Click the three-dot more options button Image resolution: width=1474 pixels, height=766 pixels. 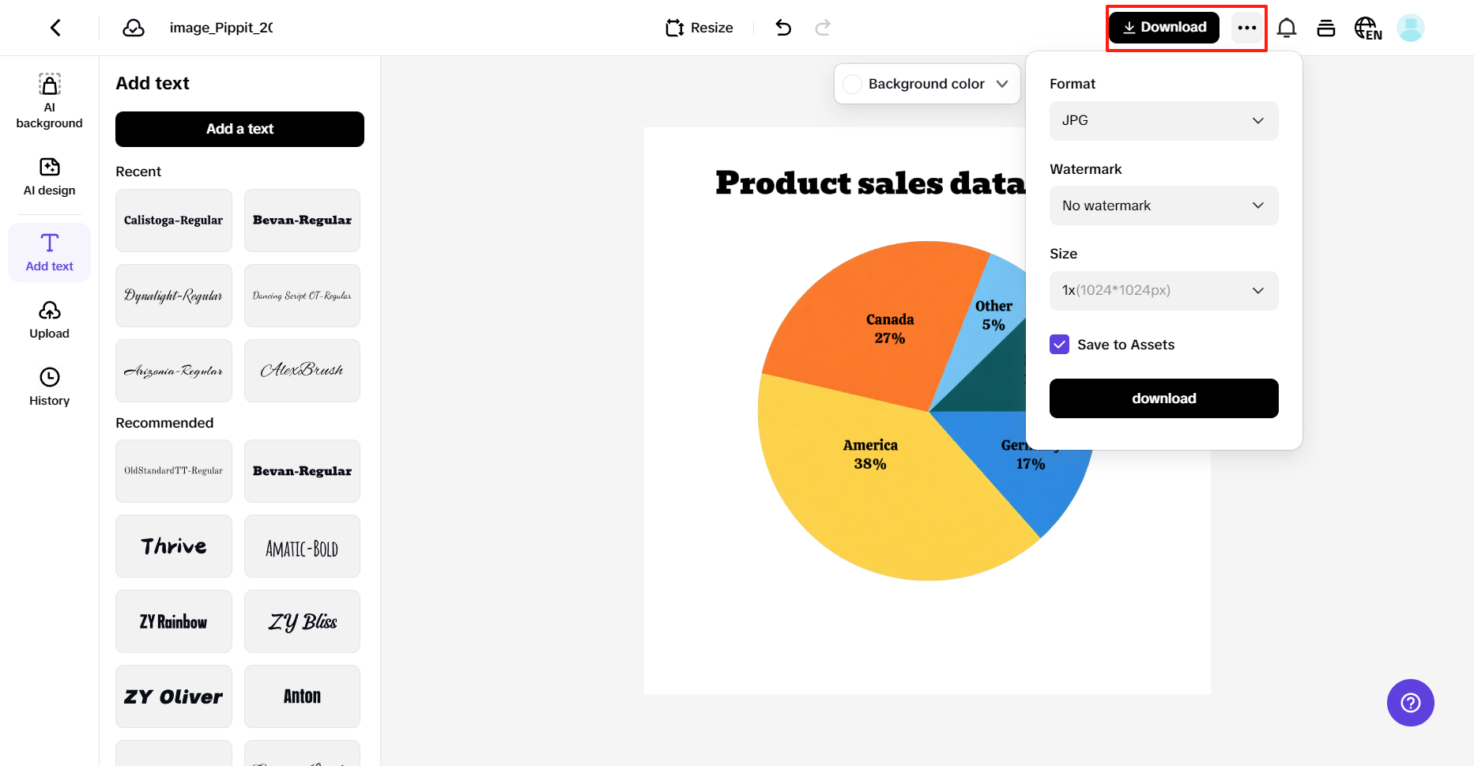1247,28
